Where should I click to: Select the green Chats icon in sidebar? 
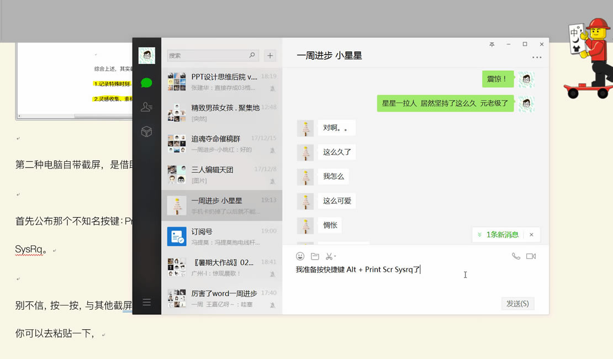click(146, 83)
